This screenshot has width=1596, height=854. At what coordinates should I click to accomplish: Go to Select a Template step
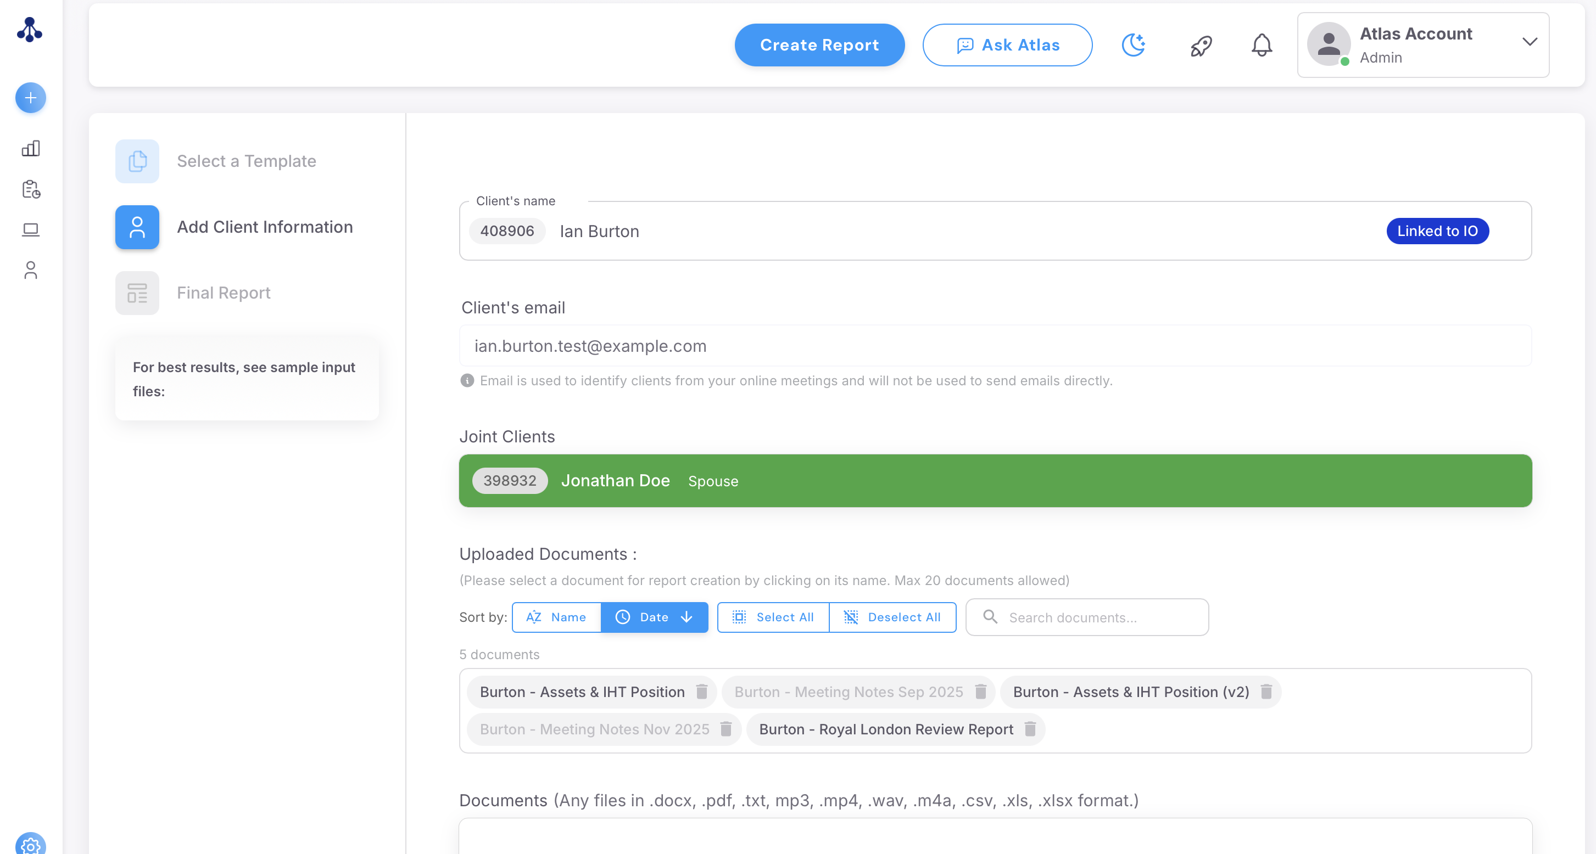tap(216, 161)
